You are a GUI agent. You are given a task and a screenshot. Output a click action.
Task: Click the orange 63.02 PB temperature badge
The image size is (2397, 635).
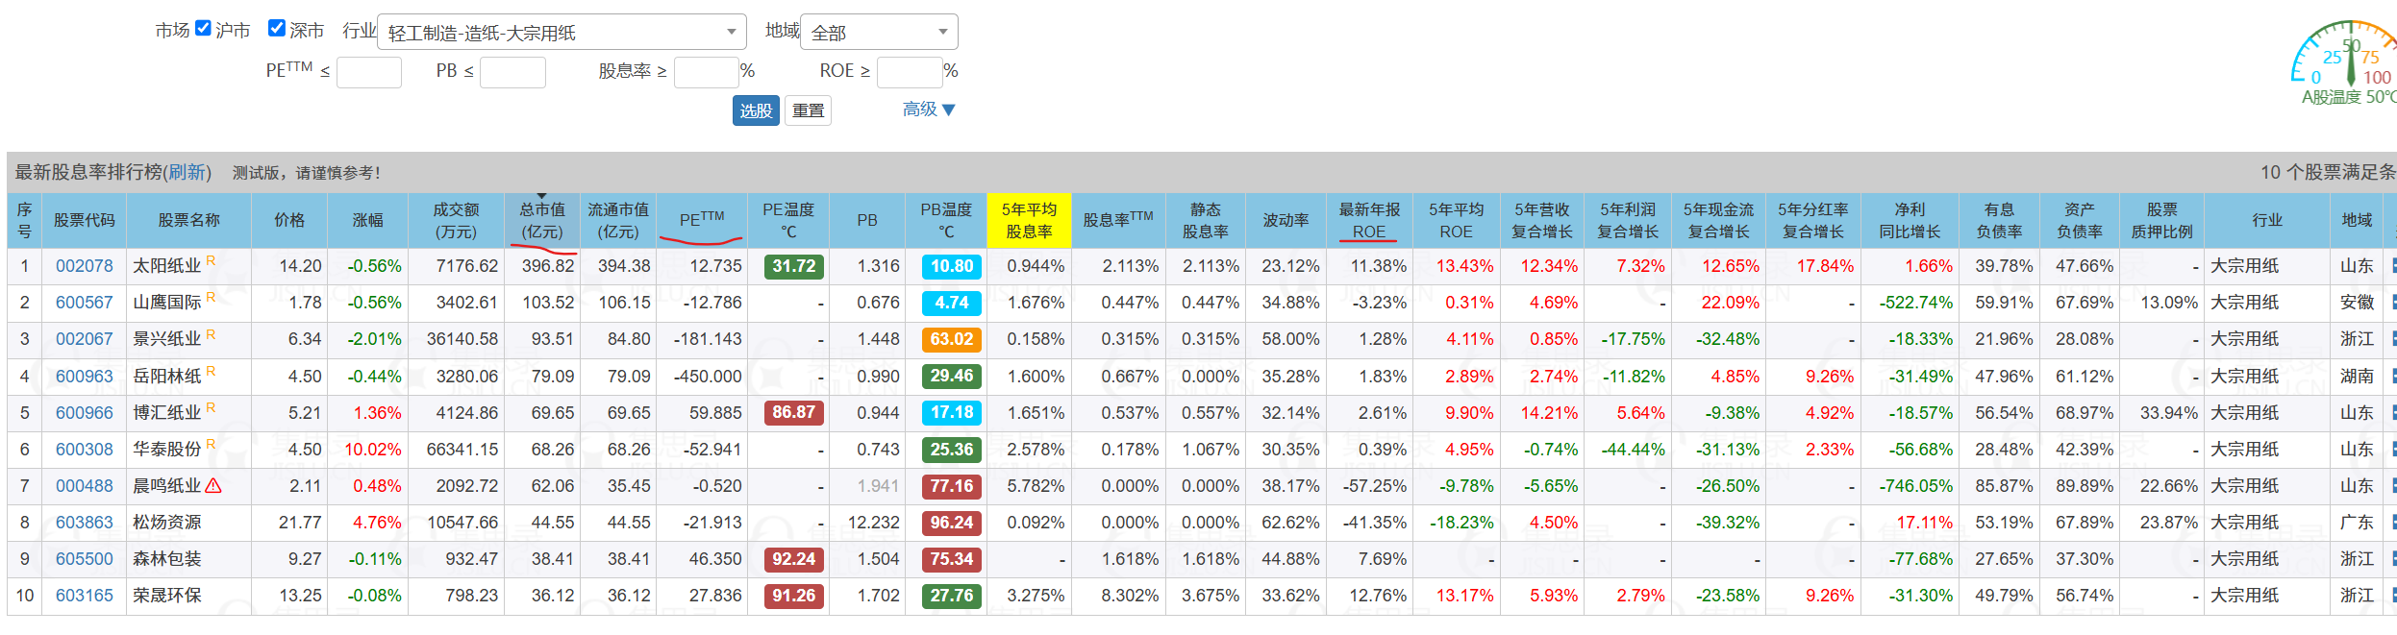coord(951,339)
